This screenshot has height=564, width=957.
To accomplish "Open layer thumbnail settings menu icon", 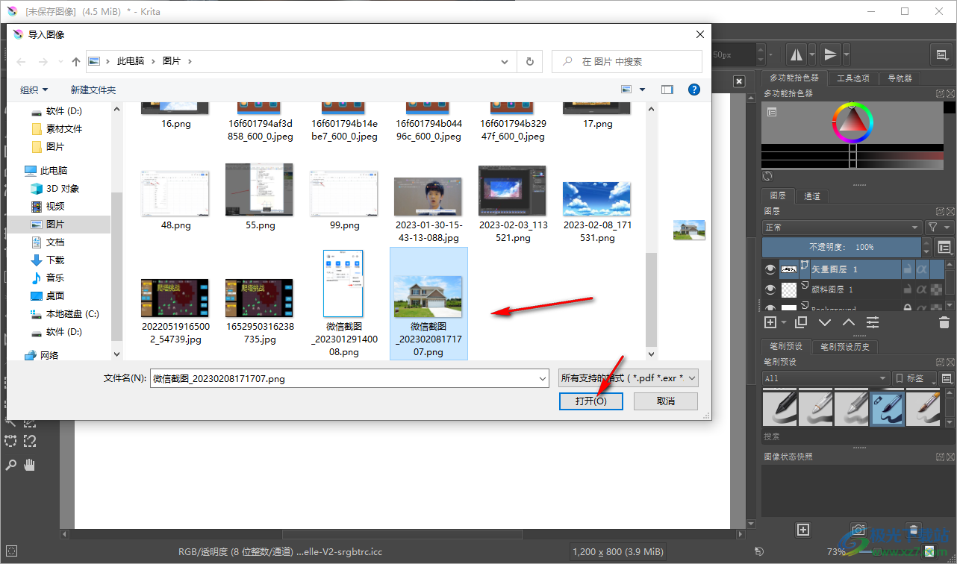I will click(944, 247).
